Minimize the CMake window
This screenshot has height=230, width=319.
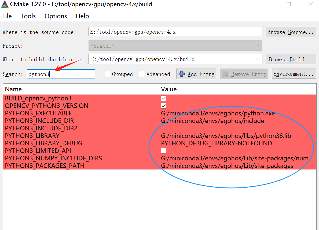point(267,4)
